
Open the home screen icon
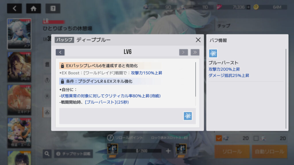[x=33, y=8]
